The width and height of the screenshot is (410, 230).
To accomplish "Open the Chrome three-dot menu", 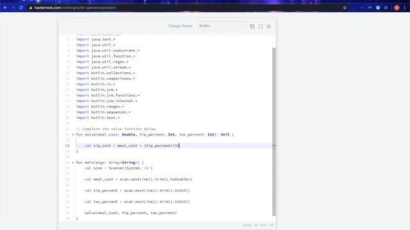I will [x=404, y=8].
